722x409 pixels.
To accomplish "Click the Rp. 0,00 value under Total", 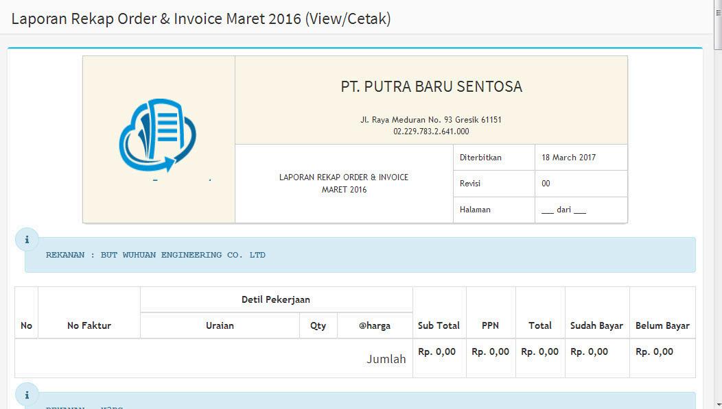I will (x=539, y=351).
